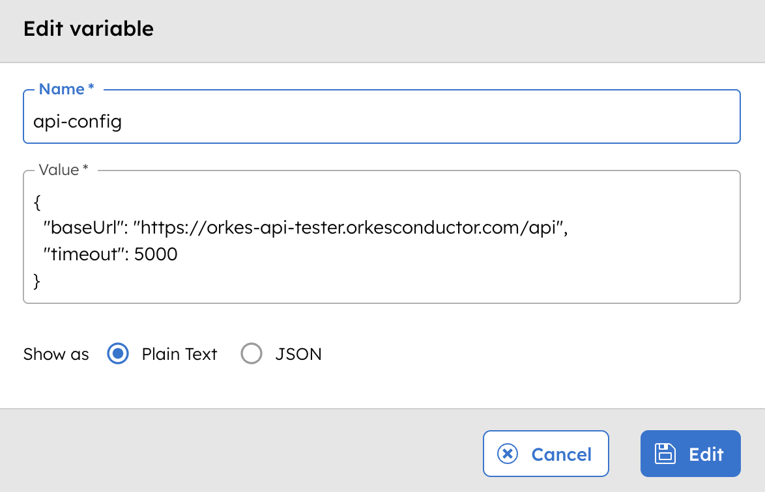Image resolution: width=765 pixels, height=492 pixels.
Task: Select the api-config text in Name field
Action: pyautogui.click(x=78, y=122)
